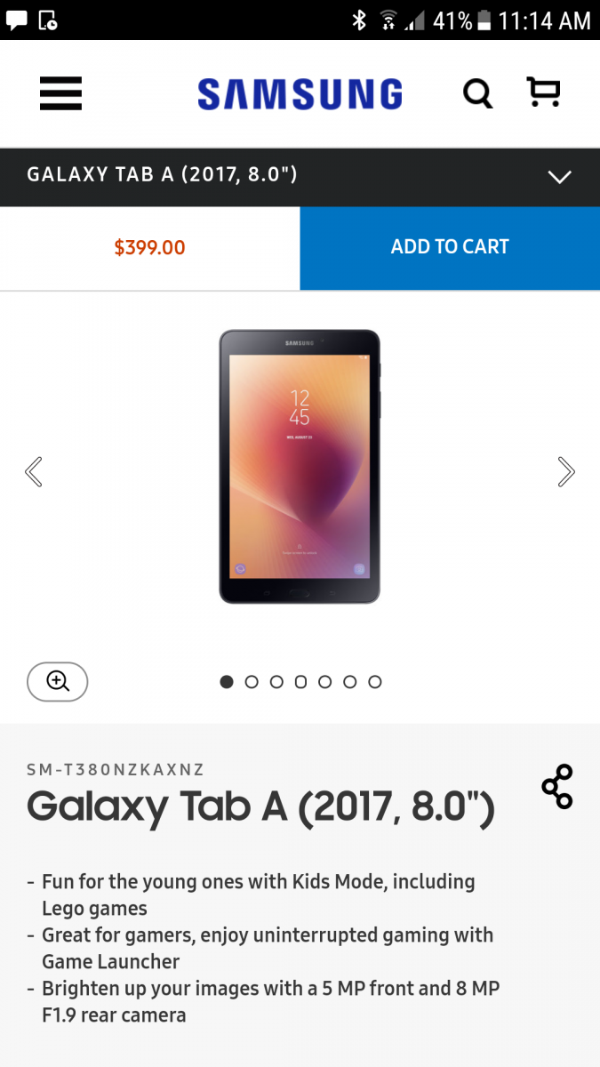The height and width of the screenshot is (1067, 600).
Task: Click the Samsung logo link
Action: click(300, 93)
